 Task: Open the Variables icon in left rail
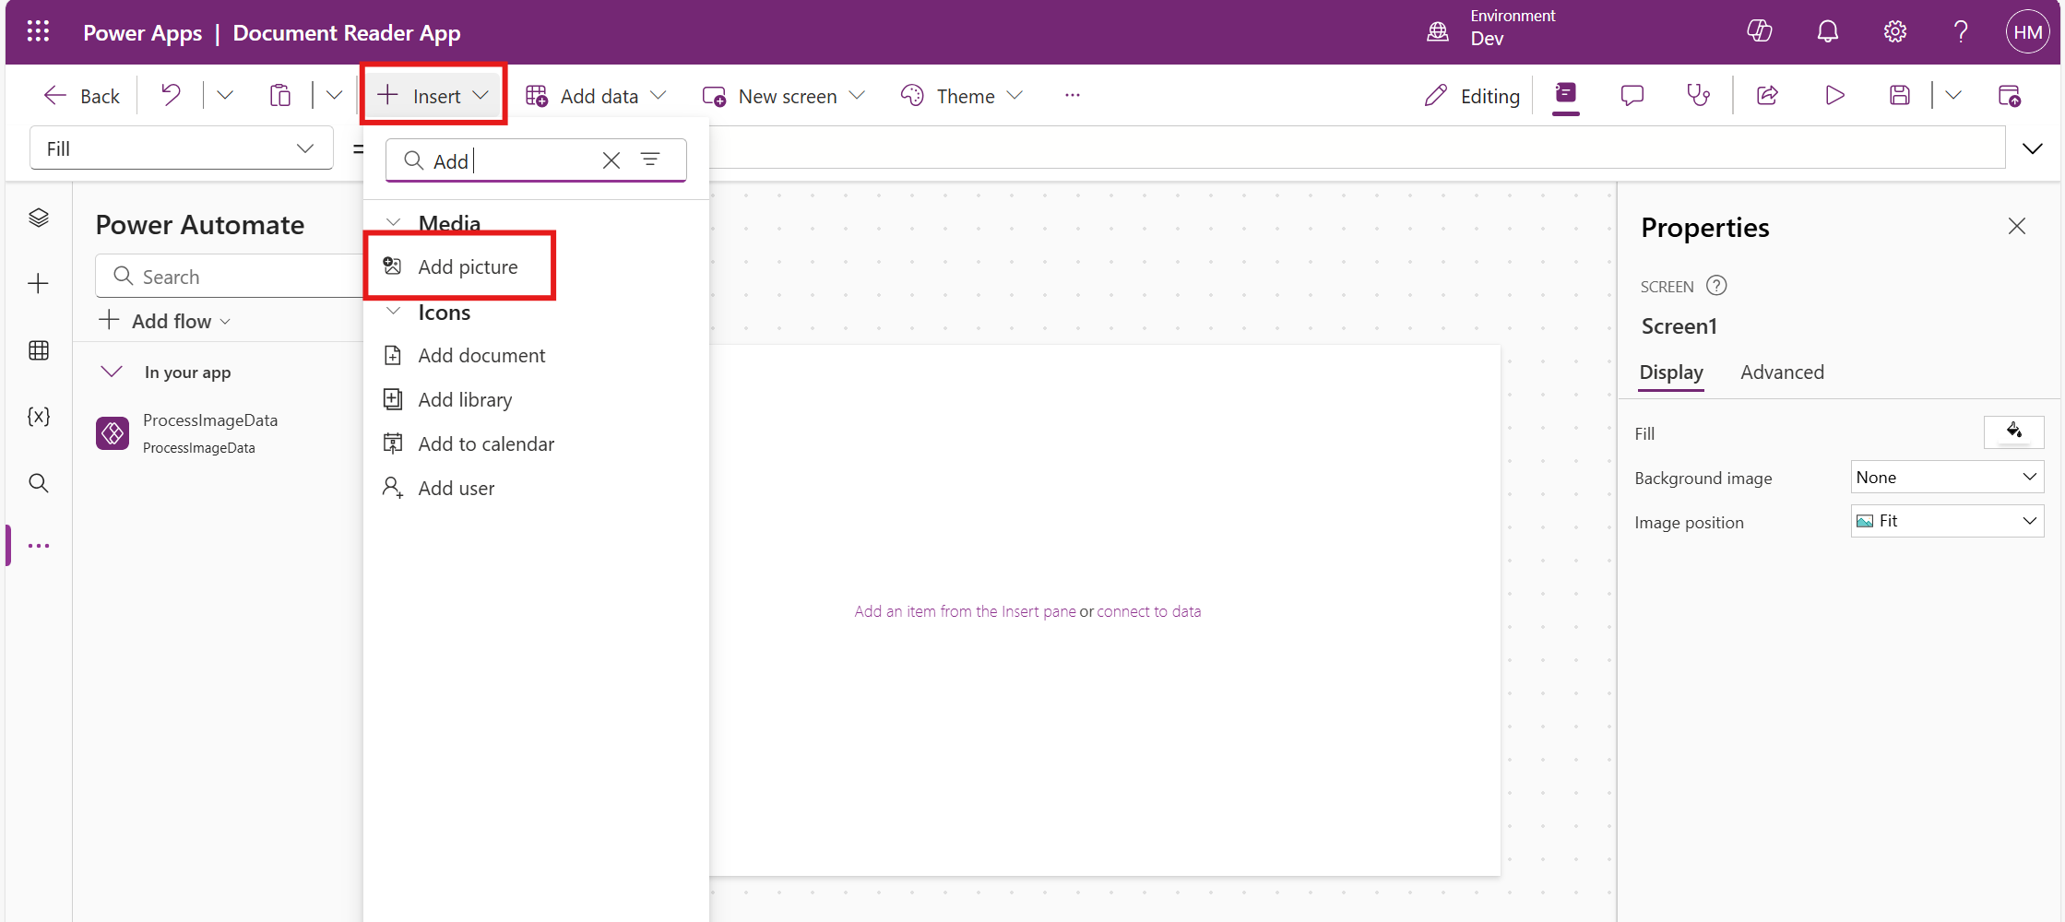(x=39, y=417)
